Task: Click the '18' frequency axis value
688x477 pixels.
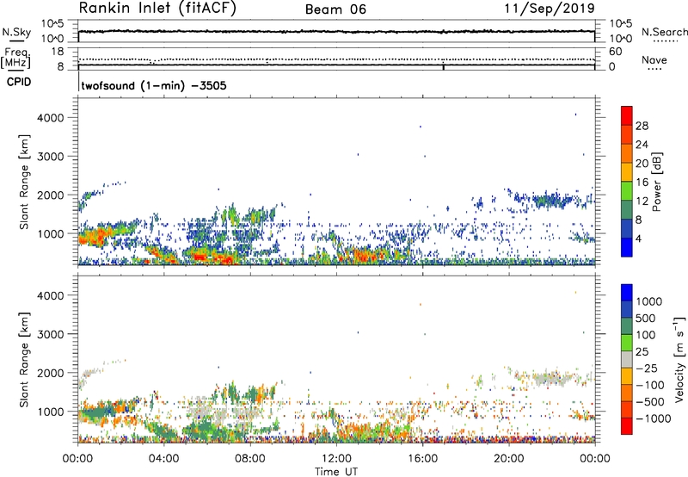Action: pos(57,51)
